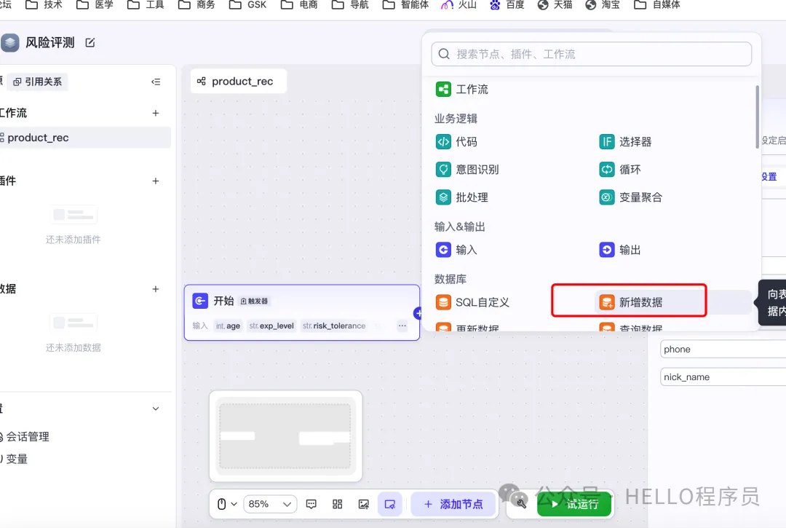Viewport: 786px width, 528px height.
Task: Click the str risk_tolerance parameter
Action: click(x=334, y=326)
